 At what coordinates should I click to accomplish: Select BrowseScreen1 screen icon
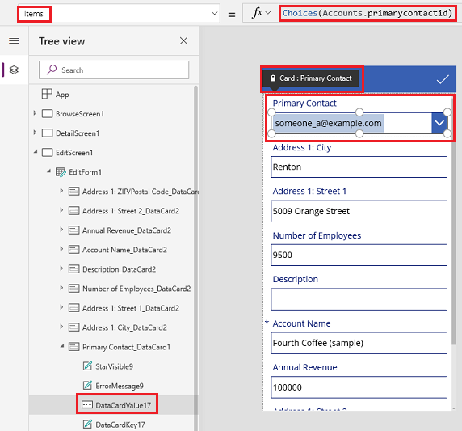(x=47, y=113)
